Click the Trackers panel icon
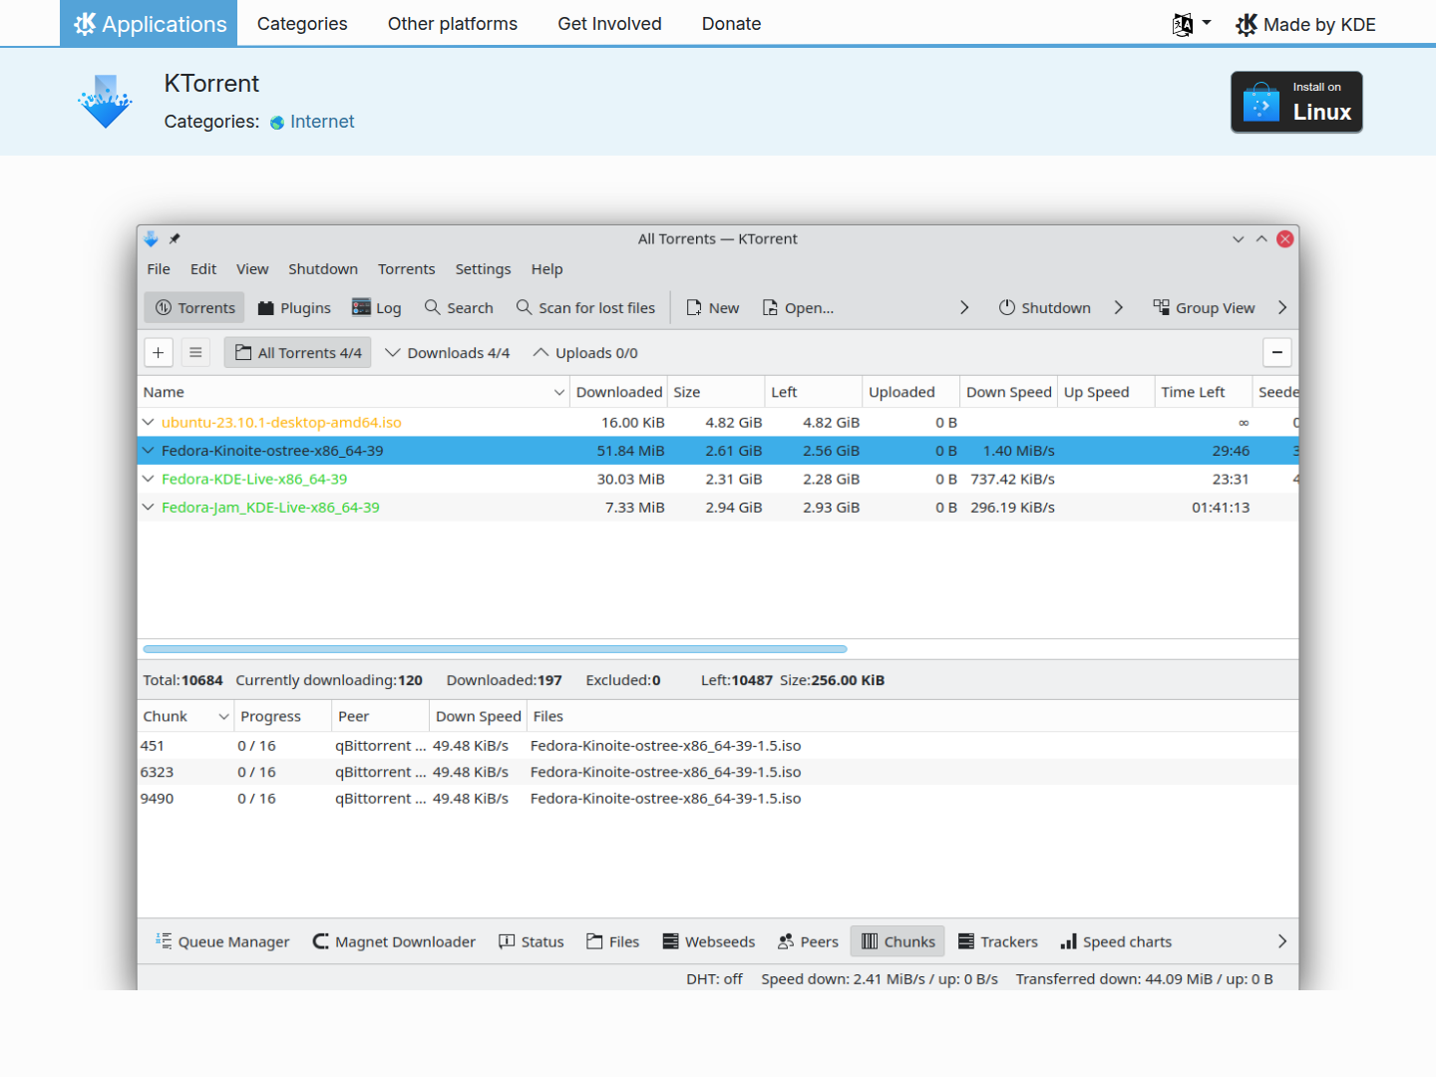Image resolution: width=1436 pixels, height=1077 pixels. click(966, 941)
